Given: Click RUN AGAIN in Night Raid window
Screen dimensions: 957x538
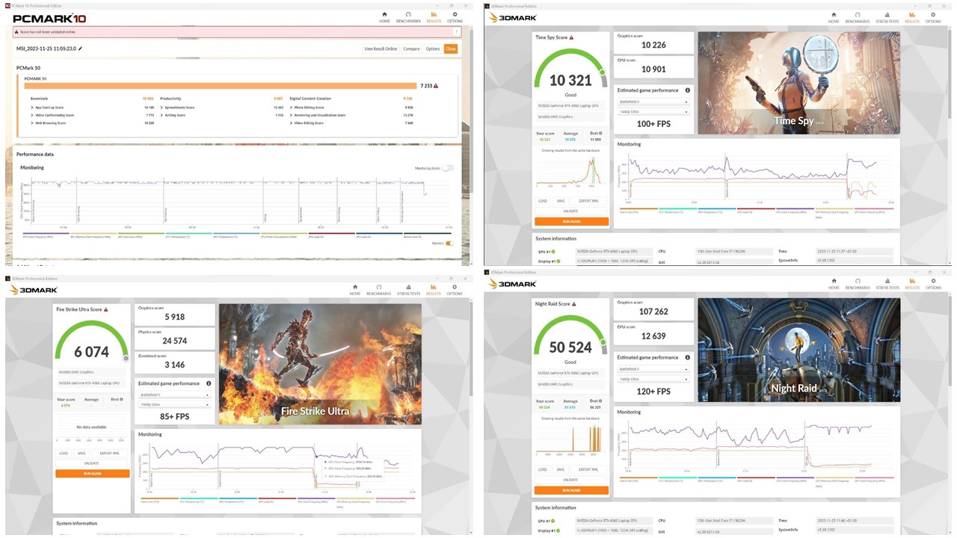Looking at the screenshot, I should tap(571, 490).
